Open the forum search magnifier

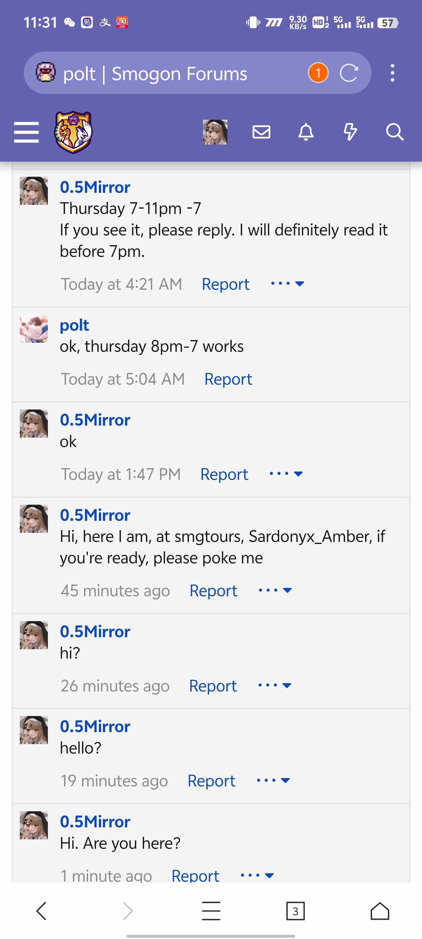tap(395, 132)
